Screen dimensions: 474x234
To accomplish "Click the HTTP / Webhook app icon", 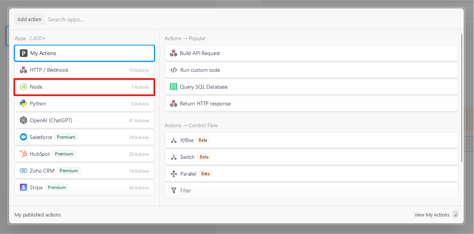I will coord(24,70).
